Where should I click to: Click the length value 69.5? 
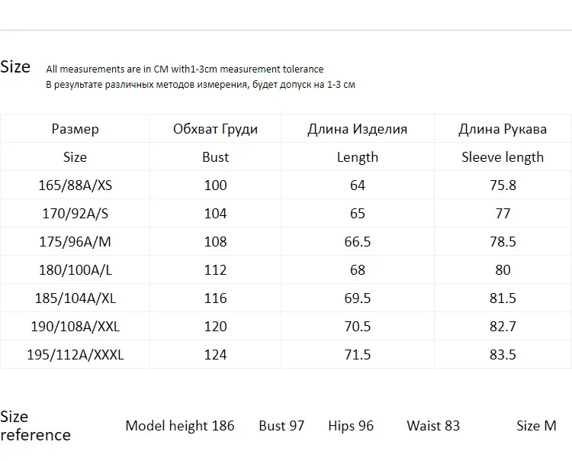(x=357, y=298)
